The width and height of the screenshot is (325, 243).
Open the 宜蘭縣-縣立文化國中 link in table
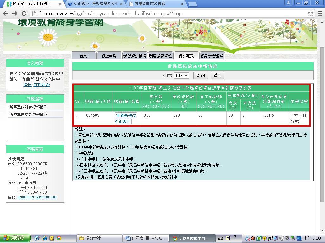pyautogui.click(x=126, y=116)
